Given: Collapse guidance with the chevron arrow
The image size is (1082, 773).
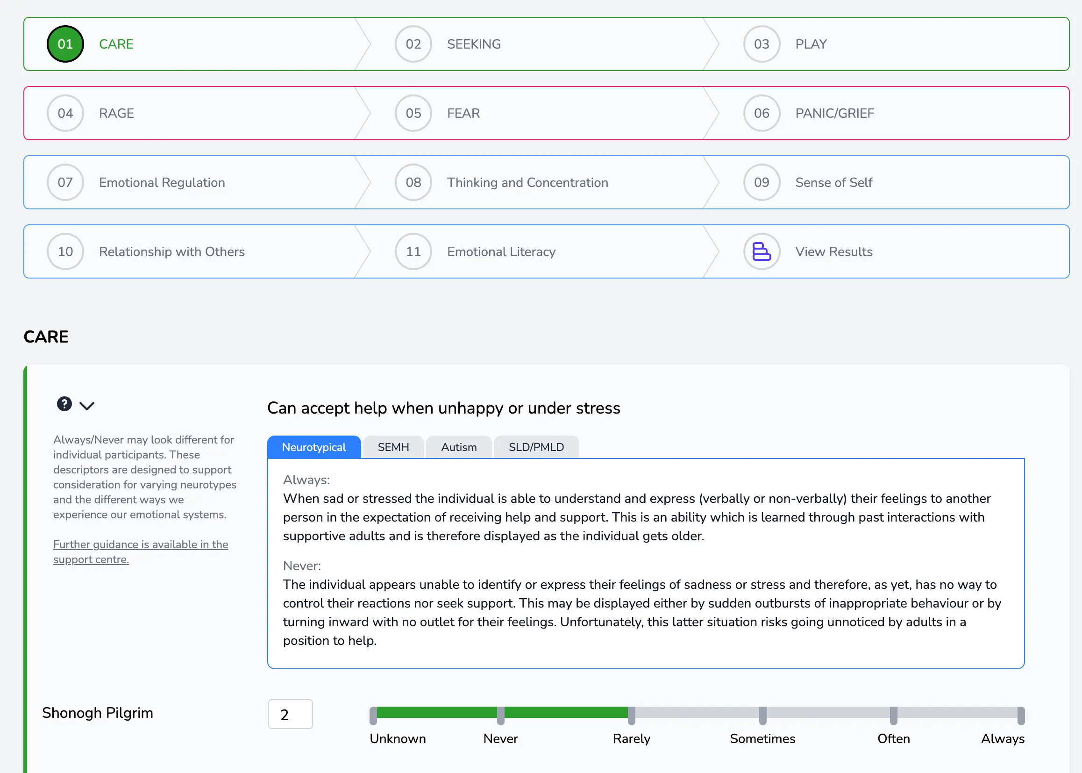Looking at the screenshot, I should point(86,406).
